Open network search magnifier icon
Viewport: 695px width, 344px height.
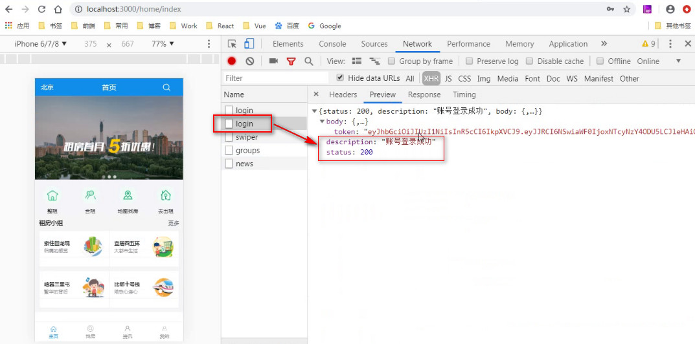pos(309,61)
